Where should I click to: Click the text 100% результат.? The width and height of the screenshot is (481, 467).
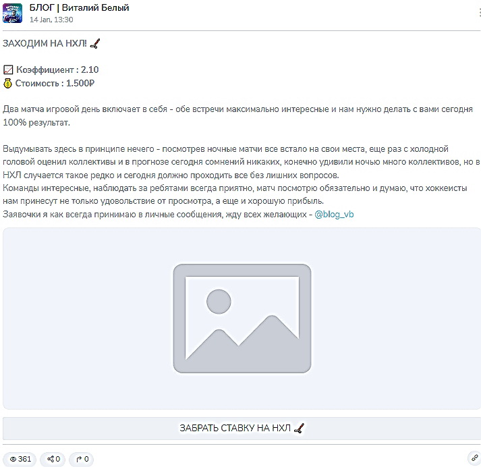[36, 123]
